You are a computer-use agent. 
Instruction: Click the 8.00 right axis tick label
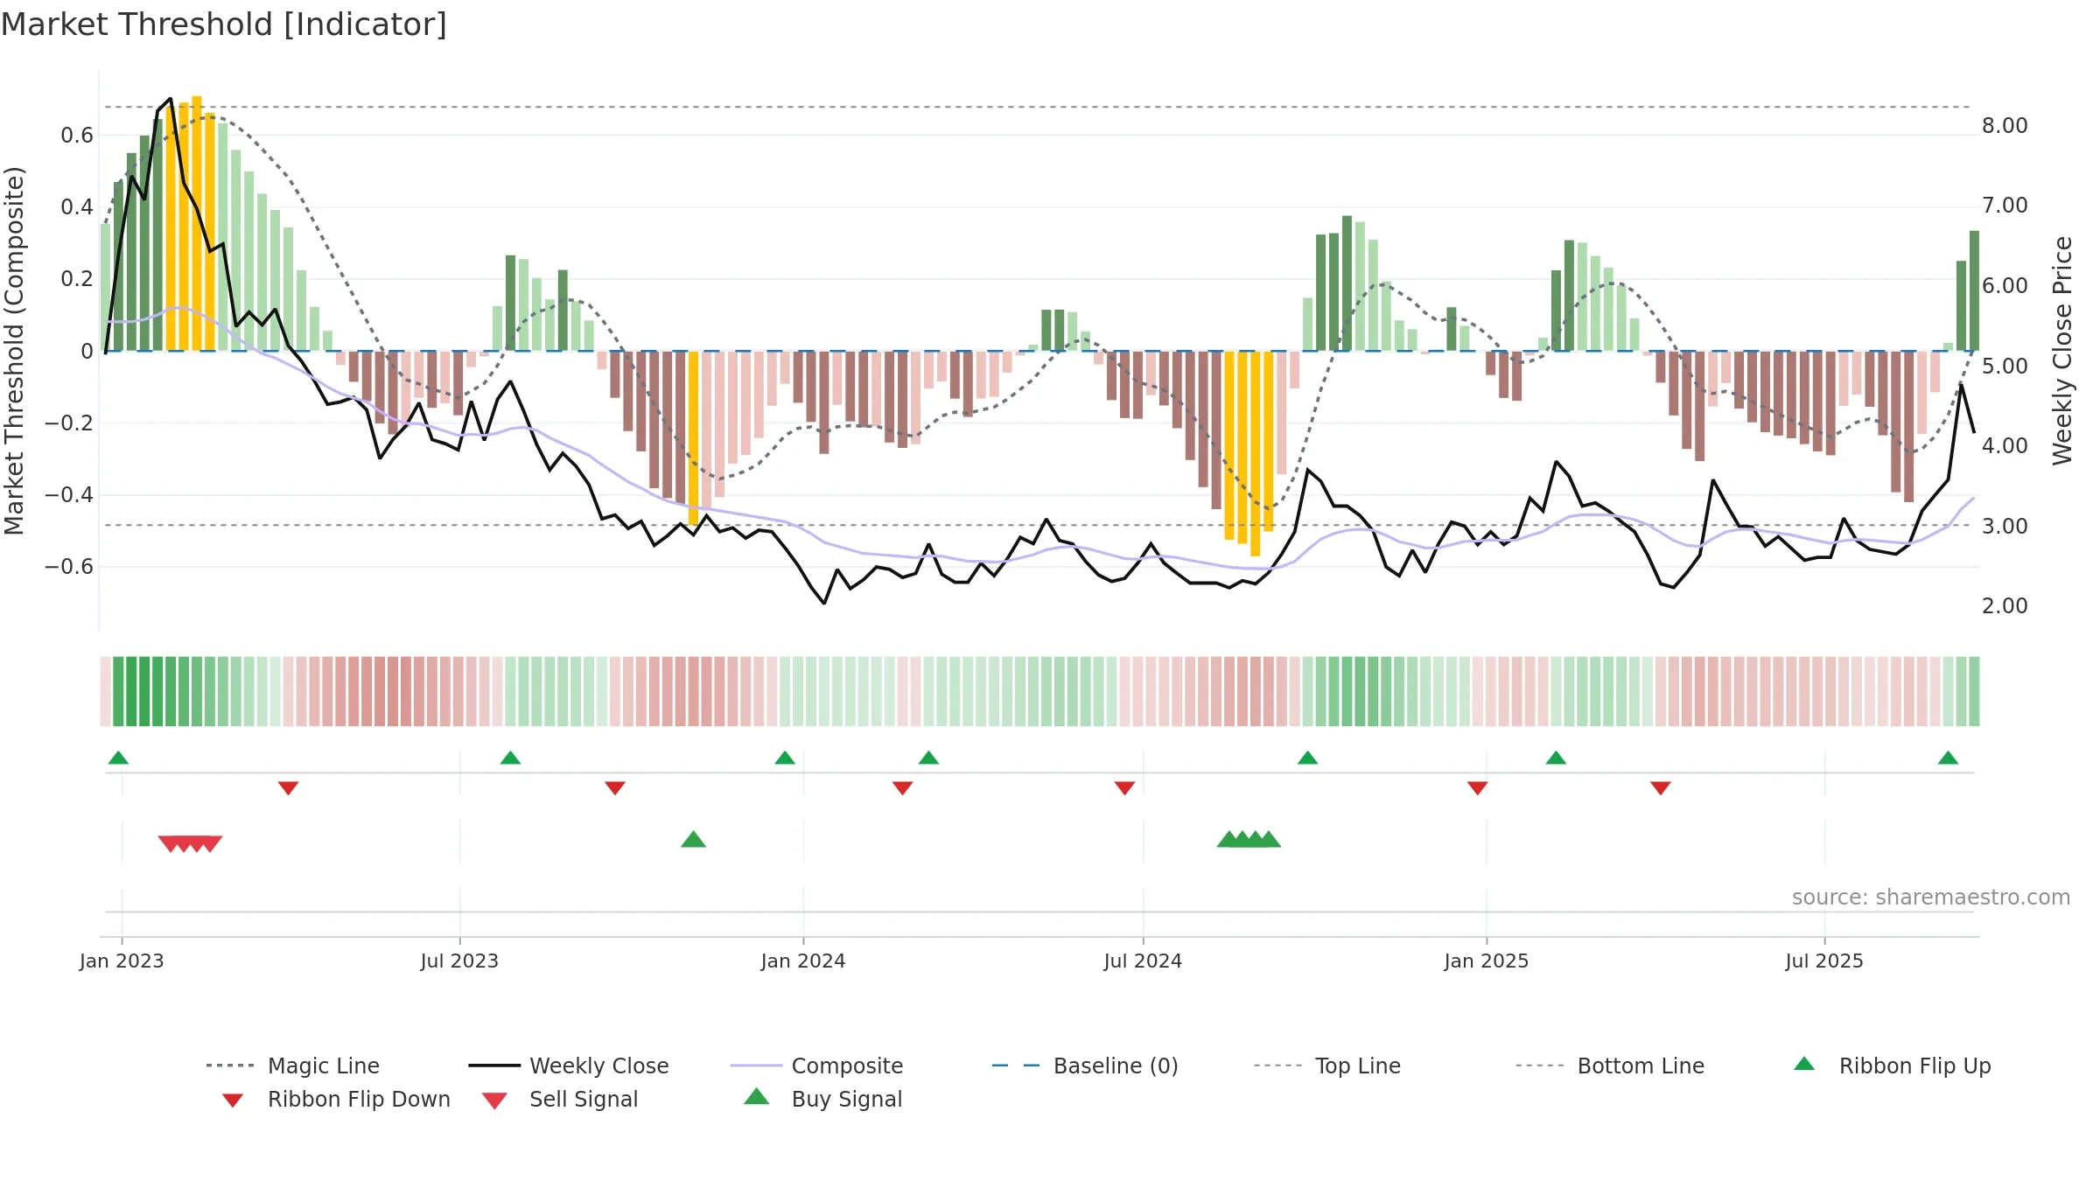(x=2005, y=125)
